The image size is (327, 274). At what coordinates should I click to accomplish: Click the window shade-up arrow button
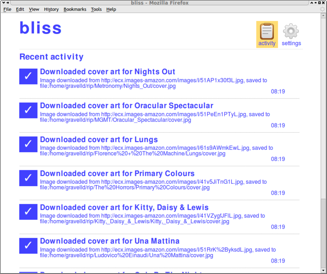(x=312, y=3)
